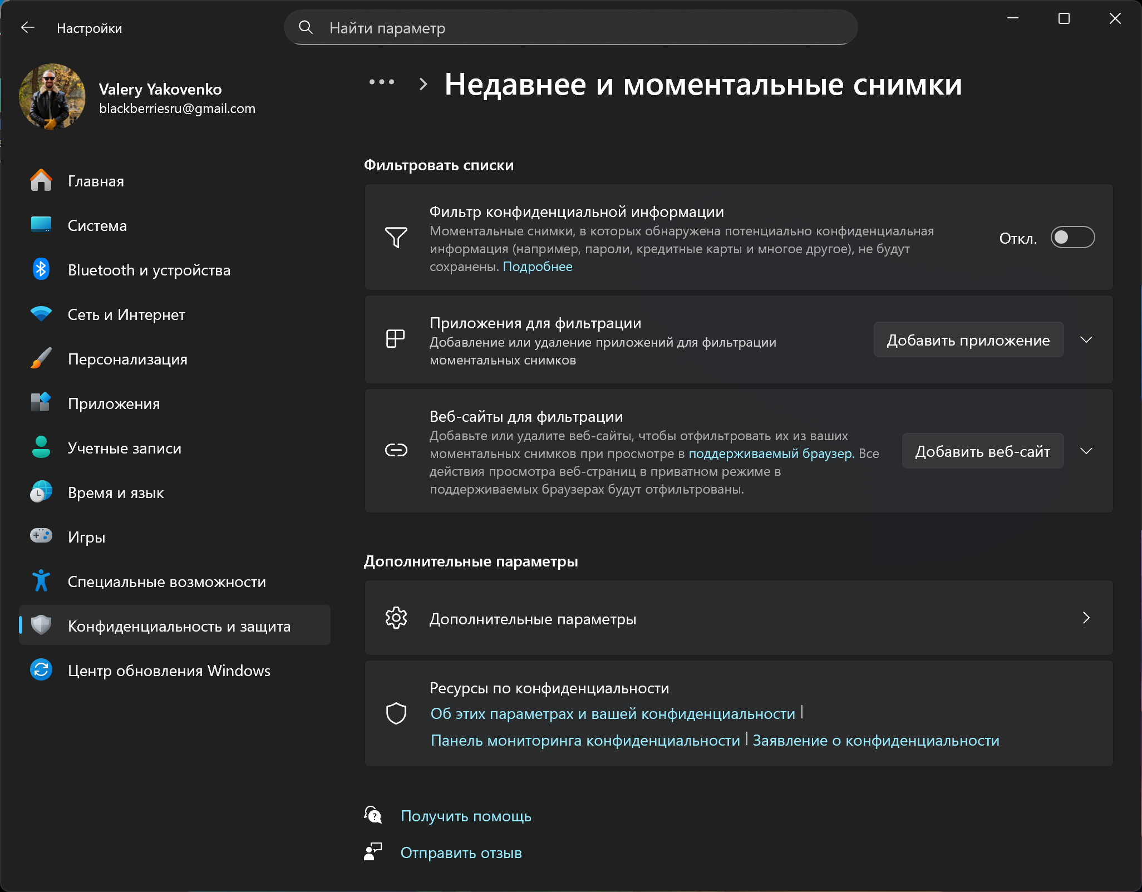Expand the websites for filtering list
Screen dimensions: 1142x892
click(1086, 451)
